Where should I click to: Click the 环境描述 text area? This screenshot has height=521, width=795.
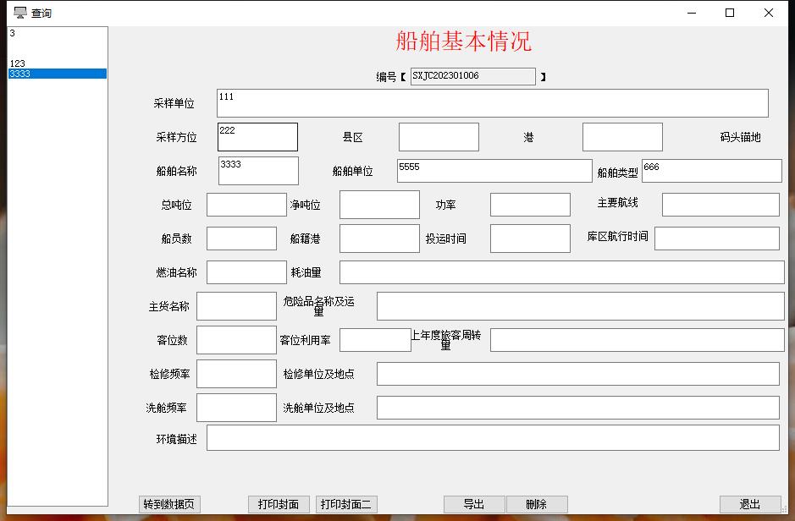click(x=493, y=438)
